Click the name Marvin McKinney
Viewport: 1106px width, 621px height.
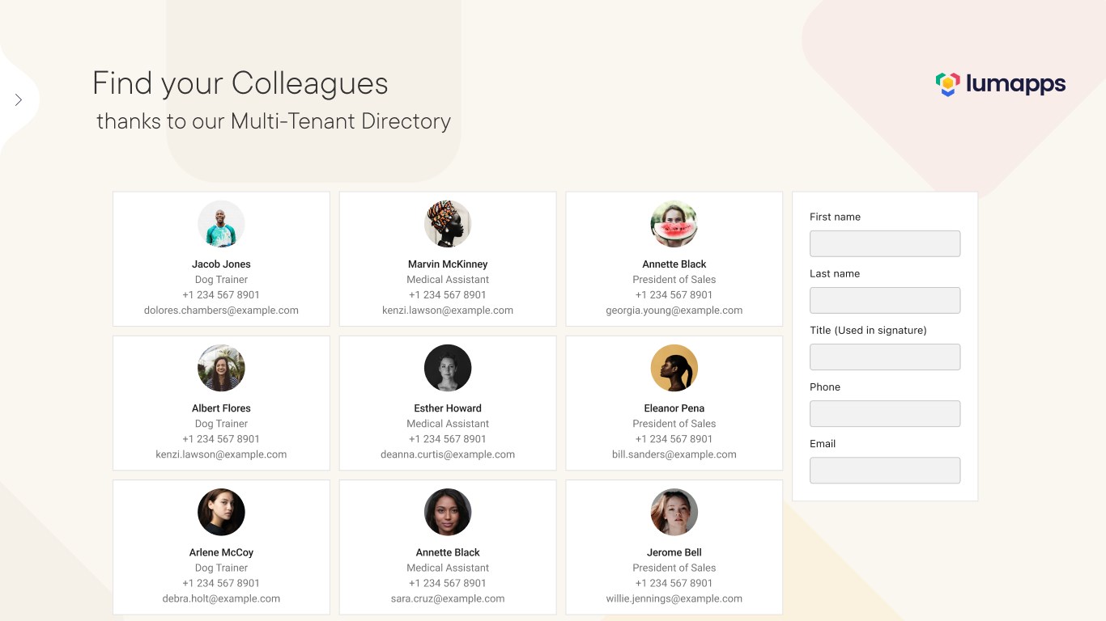tap(448, 264)
